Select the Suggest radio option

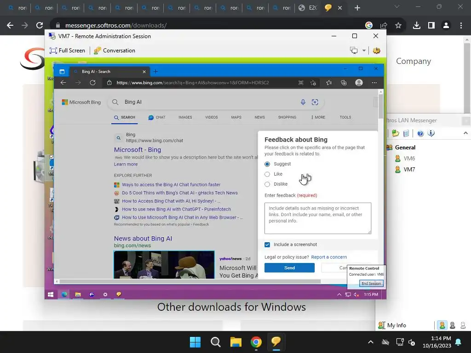(267, 164)
